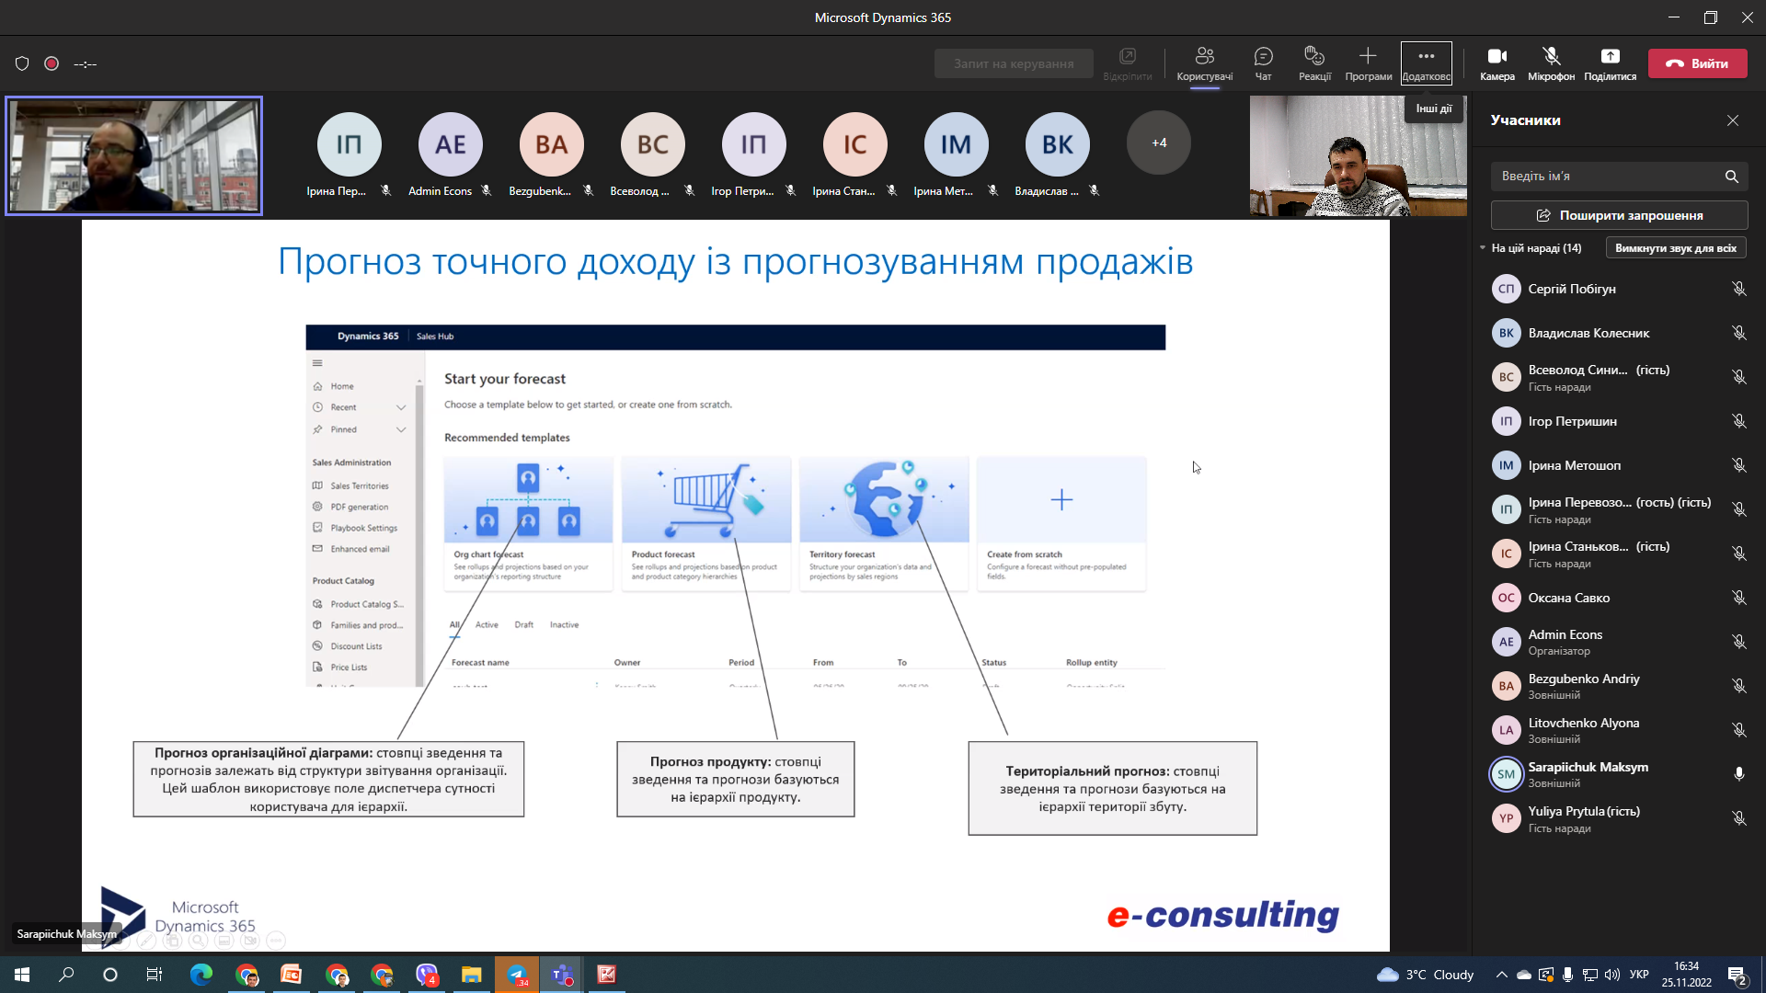Click Поширити запрошення button
1766x993 pixels.
click(x=1619, y=215)
